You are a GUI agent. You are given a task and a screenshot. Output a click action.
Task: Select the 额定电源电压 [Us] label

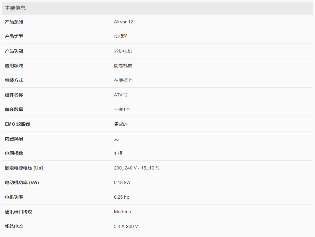pyautogui.click(x=24, y=168)
